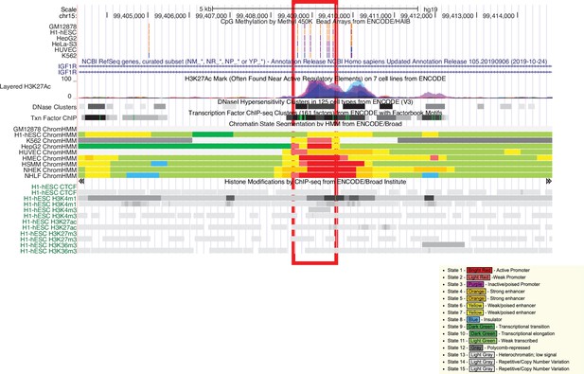
Task: Click the Scale label at top
Action: [68, 9]
